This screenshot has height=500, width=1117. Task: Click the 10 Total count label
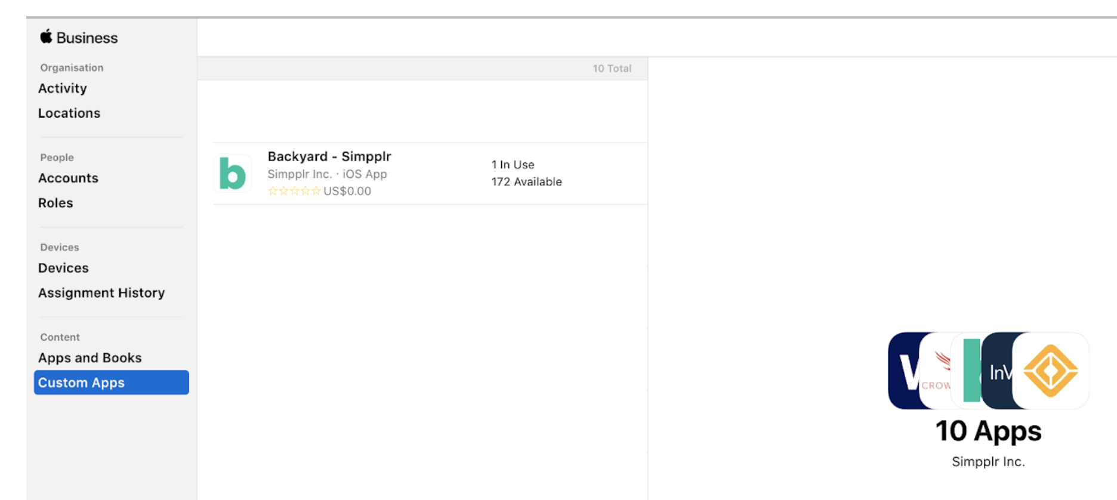click(x=612, y=69)
